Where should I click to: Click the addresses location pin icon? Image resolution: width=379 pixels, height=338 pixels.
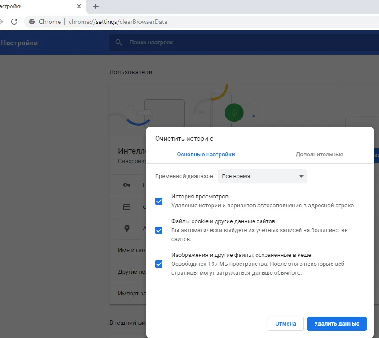(127, 229)
